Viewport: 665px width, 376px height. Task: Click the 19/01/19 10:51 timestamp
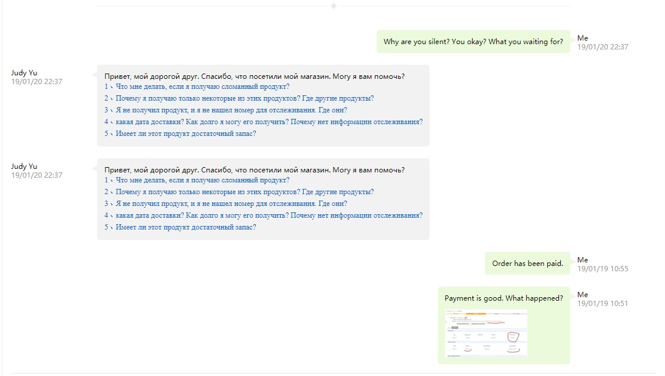coord(603,304)
